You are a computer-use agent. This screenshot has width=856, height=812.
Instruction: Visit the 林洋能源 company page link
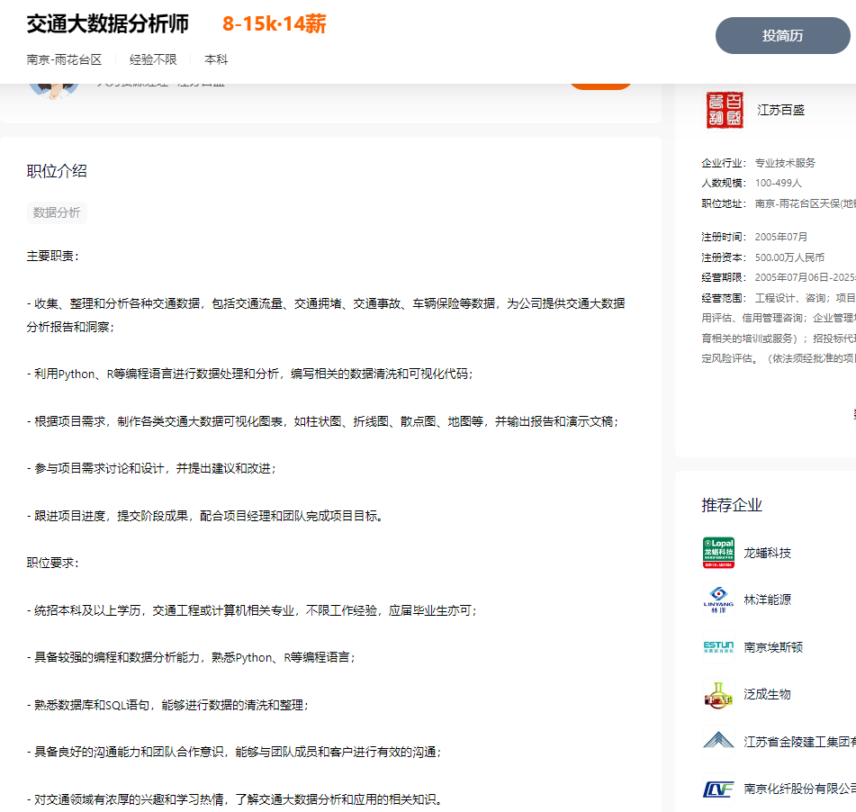tap(767, 600)
